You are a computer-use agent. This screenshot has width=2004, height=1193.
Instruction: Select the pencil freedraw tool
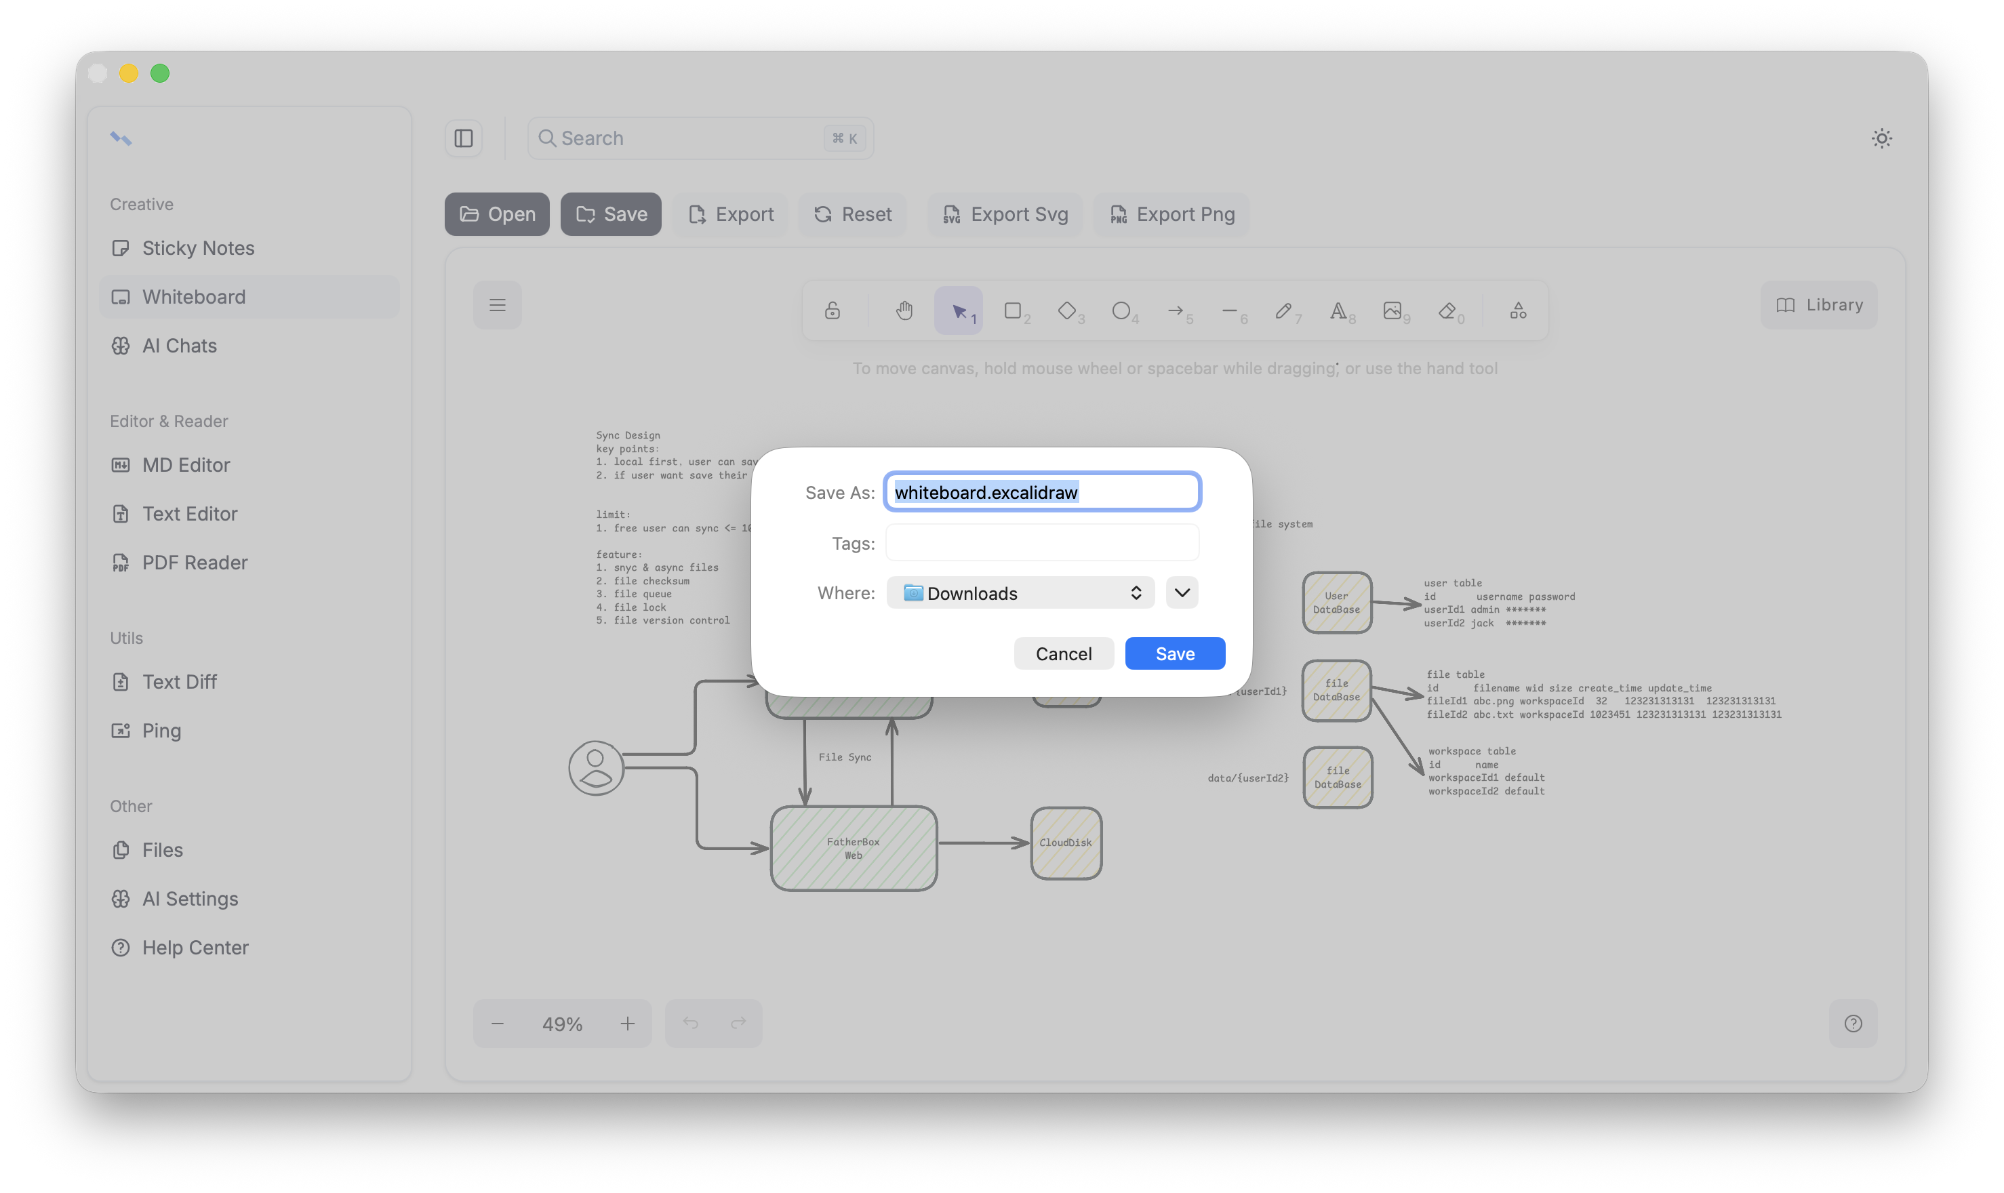point(1284,310)
